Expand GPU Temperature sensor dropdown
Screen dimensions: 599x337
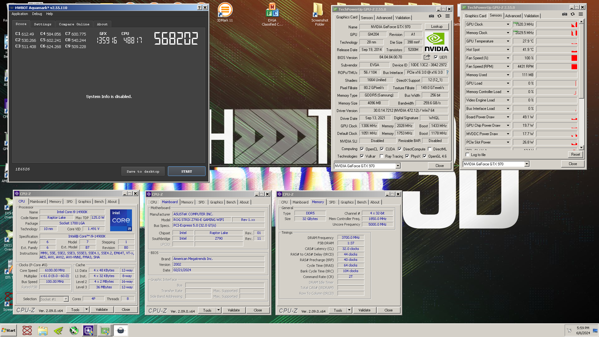(508, 41)
